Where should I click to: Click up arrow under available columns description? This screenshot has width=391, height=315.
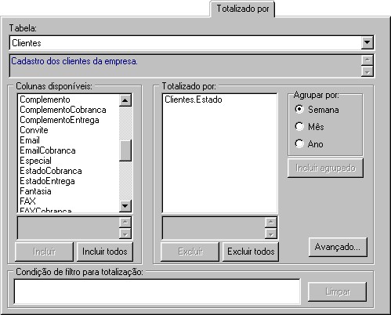(125, 222)
